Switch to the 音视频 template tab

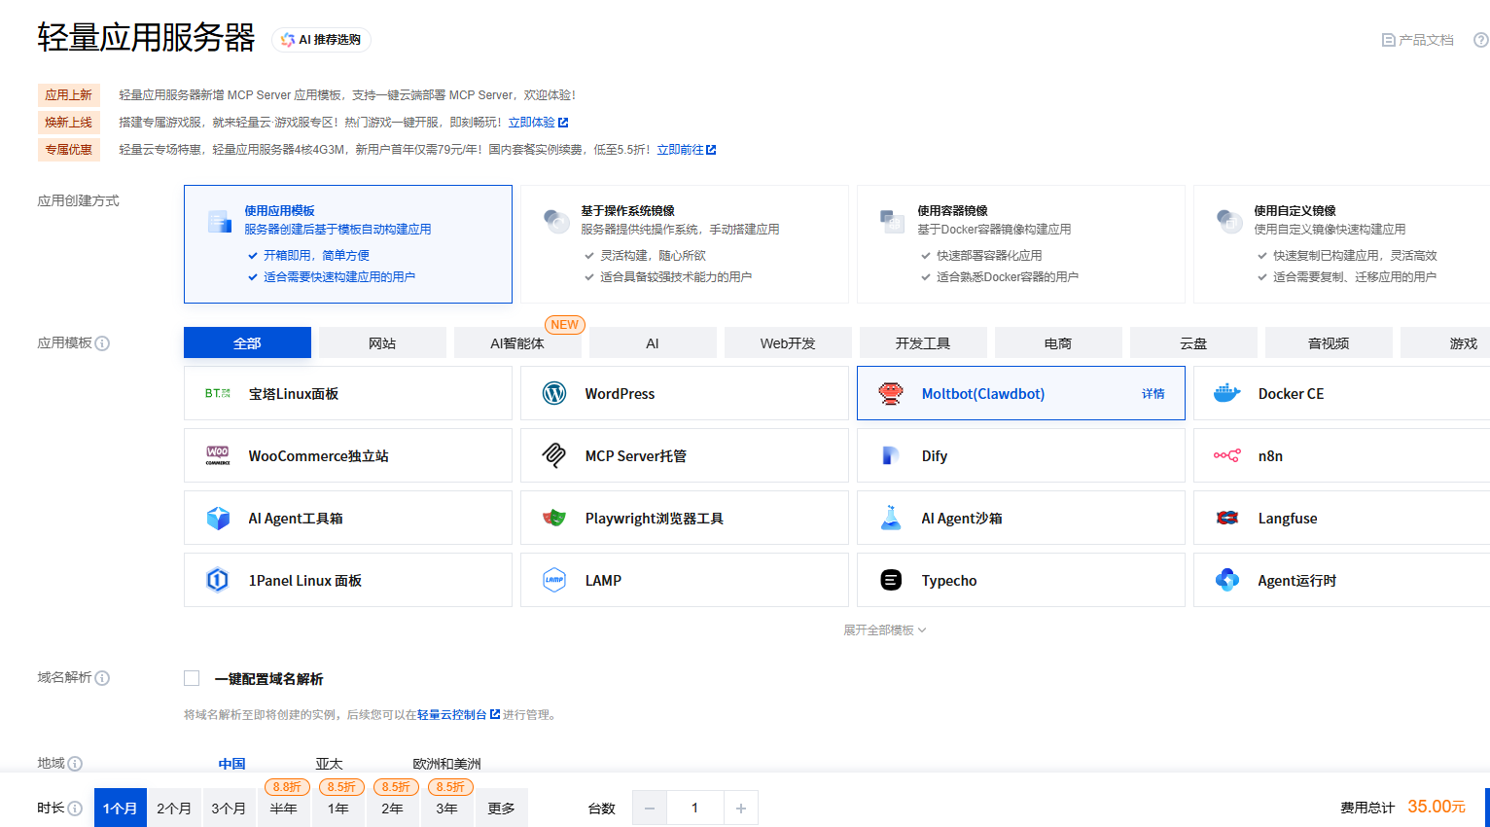coord(1329,342)
